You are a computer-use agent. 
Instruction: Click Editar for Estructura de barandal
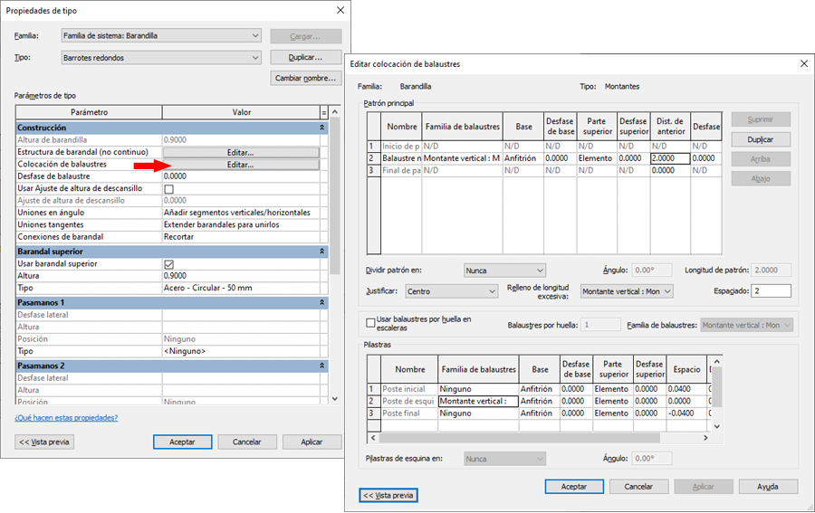point(240,153)
